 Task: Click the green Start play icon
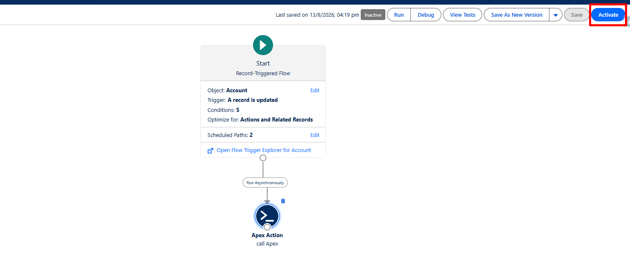pos(263,45)
